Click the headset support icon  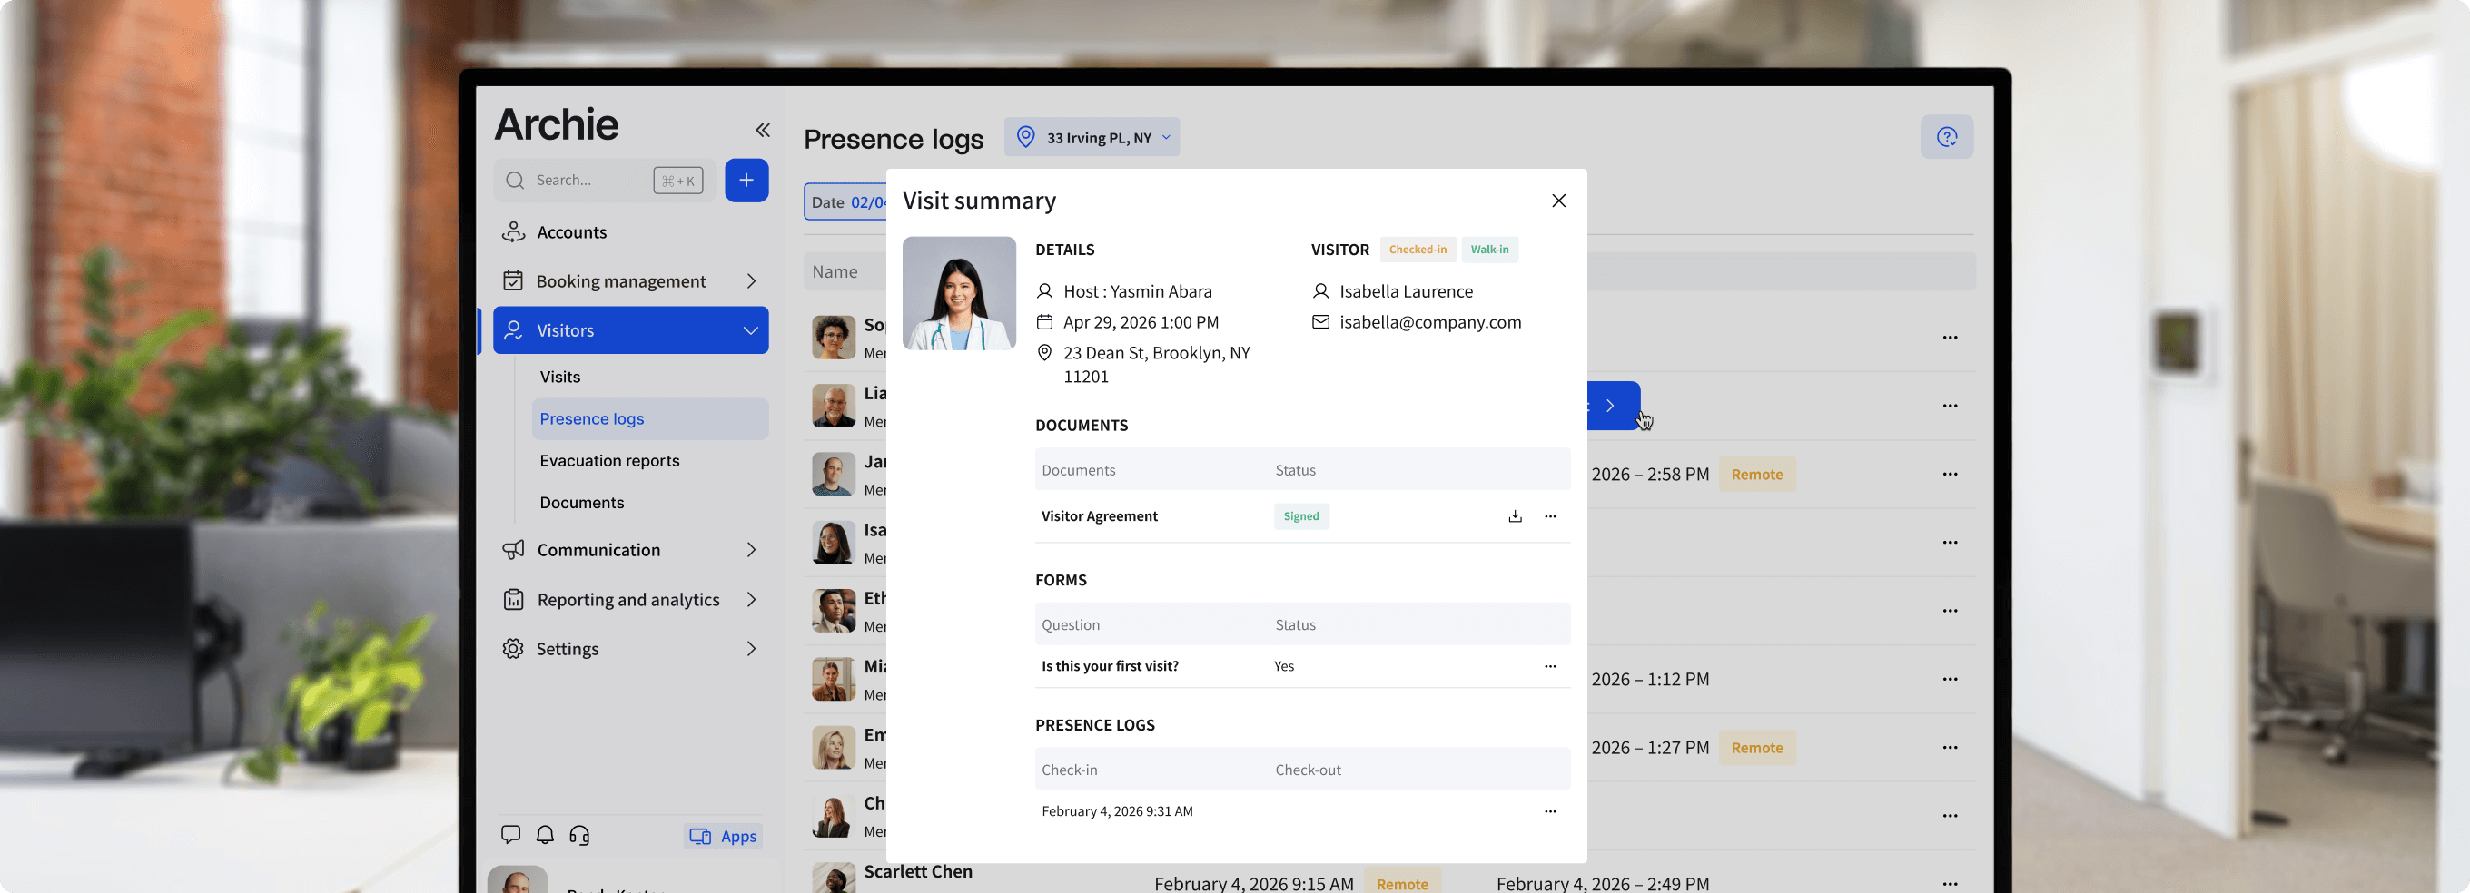click(x=579, y=835)
